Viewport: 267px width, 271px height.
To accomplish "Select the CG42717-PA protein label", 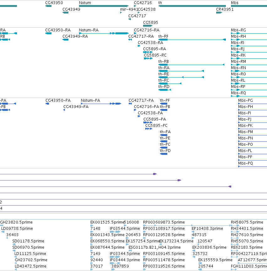I will tap(141, 100).
